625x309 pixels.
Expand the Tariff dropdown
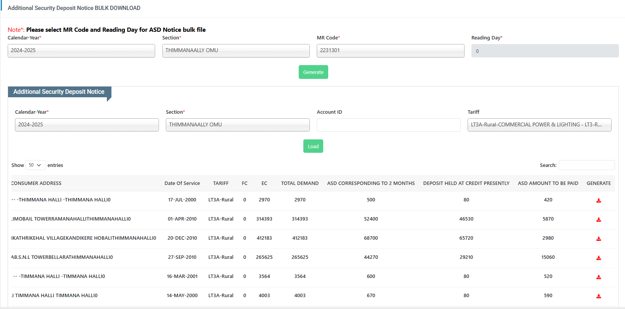(539, 125)
